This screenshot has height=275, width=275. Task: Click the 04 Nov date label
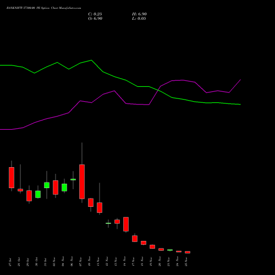click(x=63, y=262)
